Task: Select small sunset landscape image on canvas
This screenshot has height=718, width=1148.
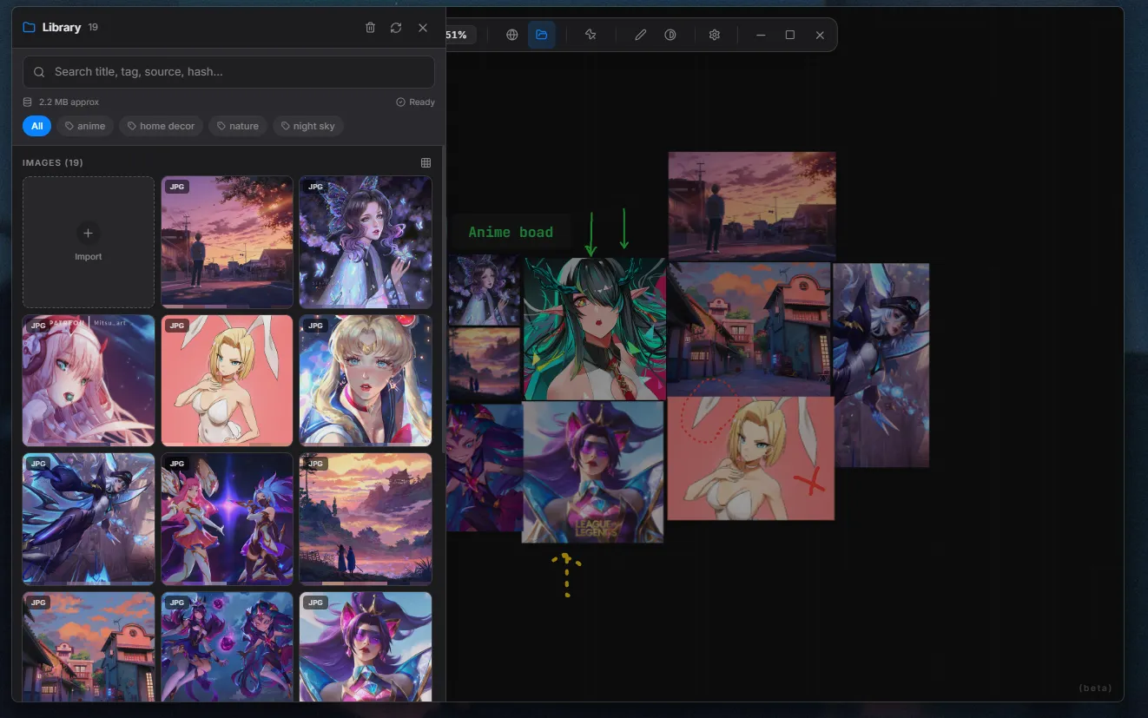Action: 484,365
